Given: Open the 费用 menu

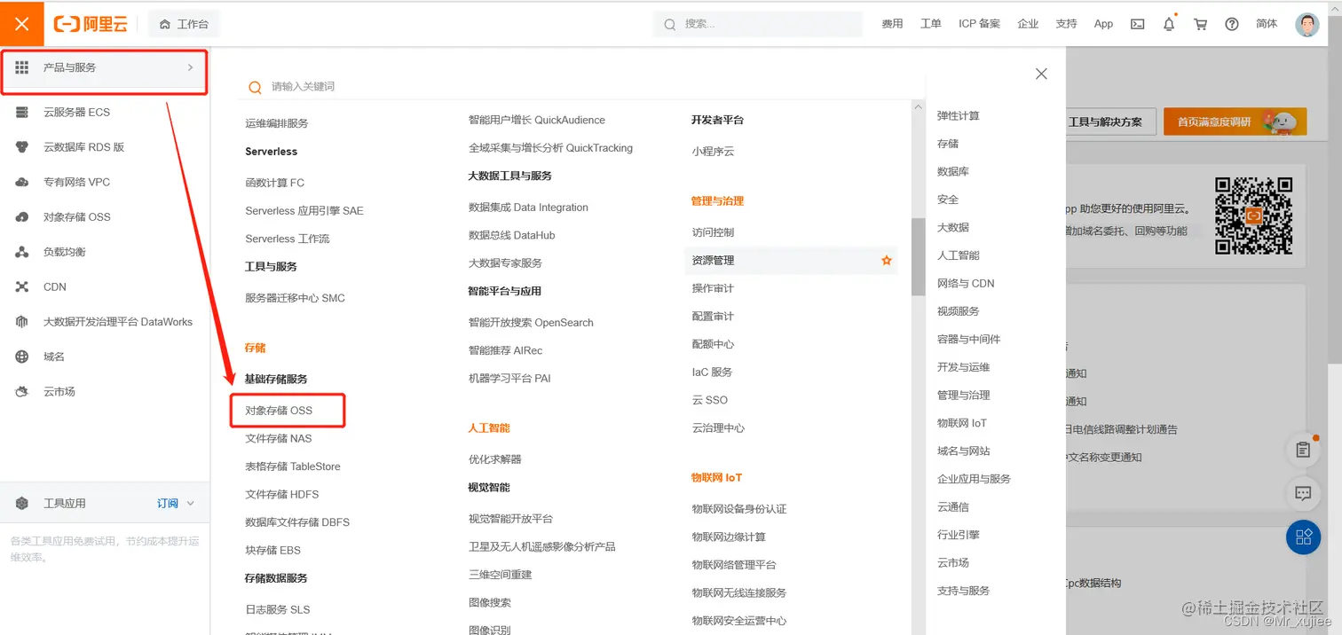Looking at the screenshot, I should click(x=892, y=24).
